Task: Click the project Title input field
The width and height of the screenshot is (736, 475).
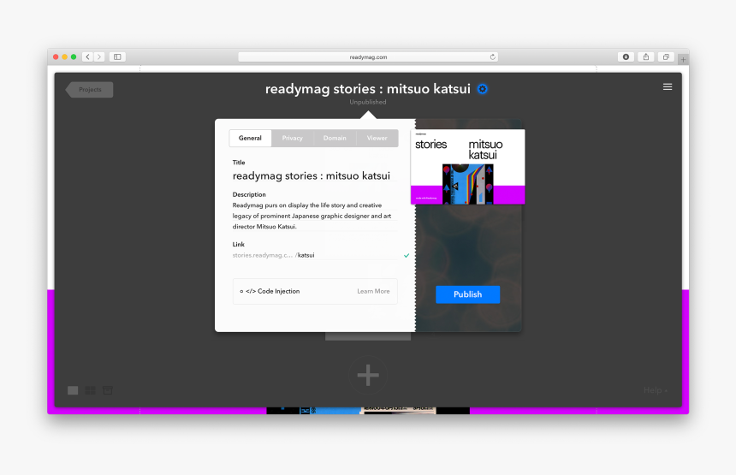Action: [312, 175]
